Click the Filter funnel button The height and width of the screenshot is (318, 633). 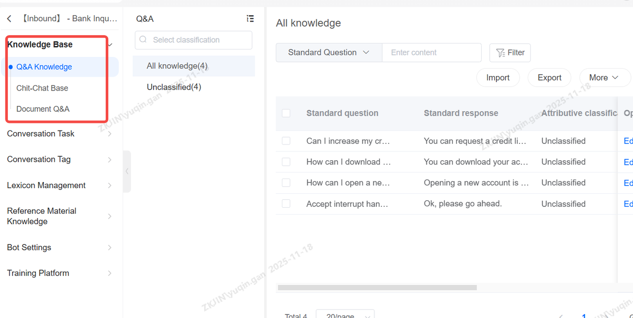pos(510,52)
